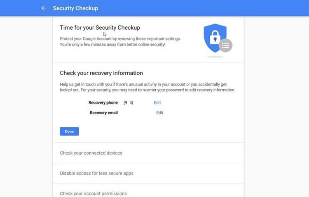This screenshot has height=197, width=309.
Task: Edit the recovery phone number
Action: (x=157, y=103)
